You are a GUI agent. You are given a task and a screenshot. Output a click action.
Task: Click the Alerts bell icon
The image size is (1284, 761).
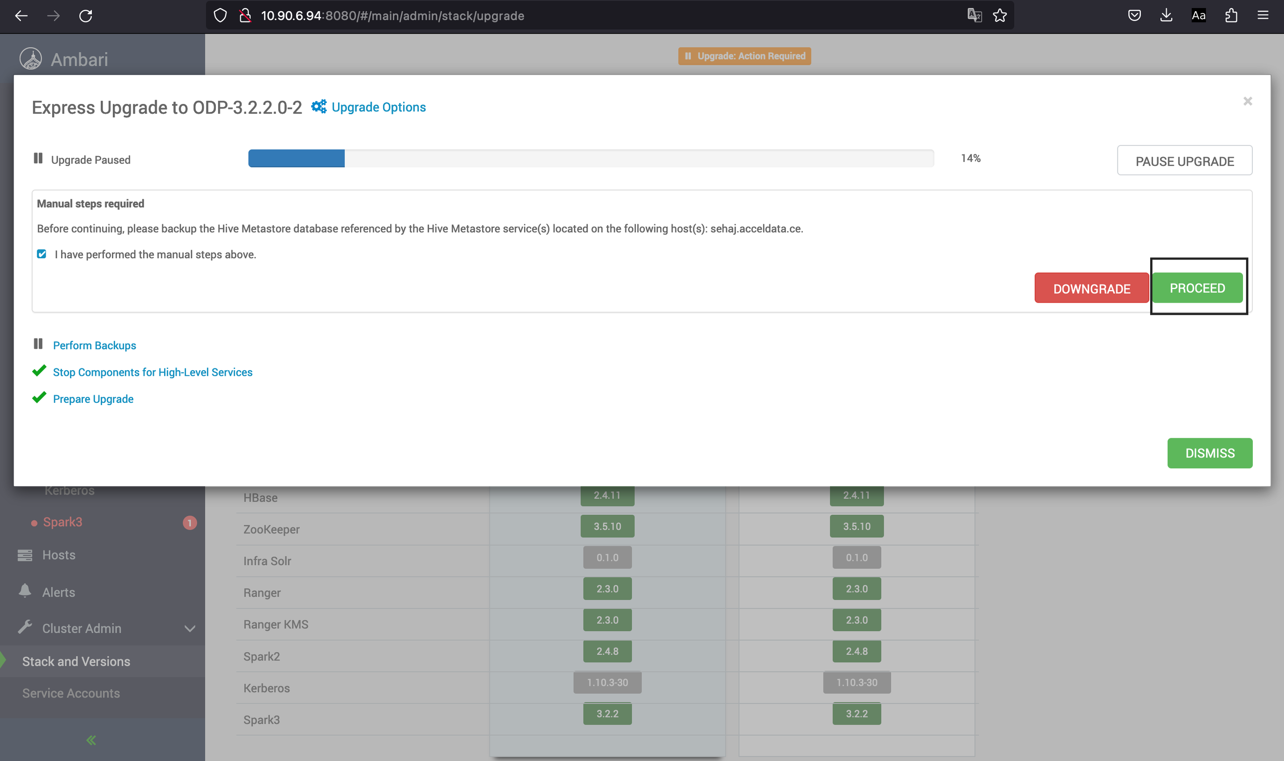point(25,591)
